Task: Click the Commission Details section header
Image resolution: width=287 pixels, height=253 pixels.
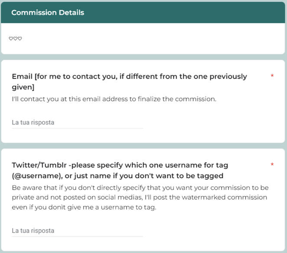Action: 143,13
